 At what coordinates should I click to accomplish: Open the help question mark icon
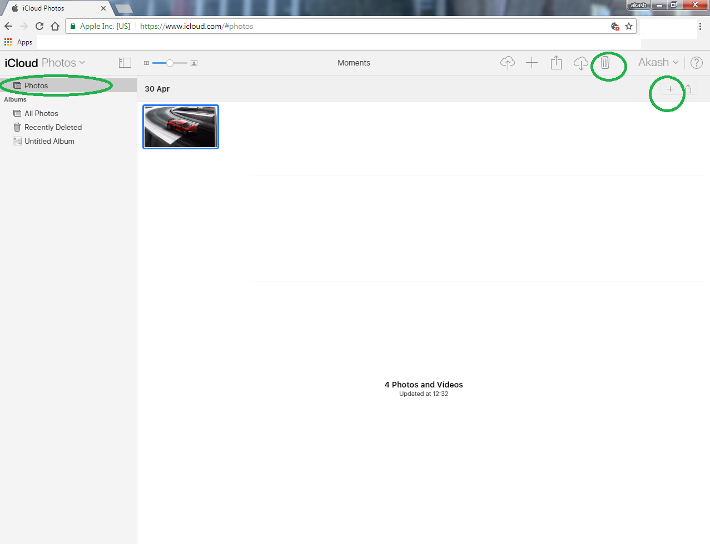tap(696, 63)
